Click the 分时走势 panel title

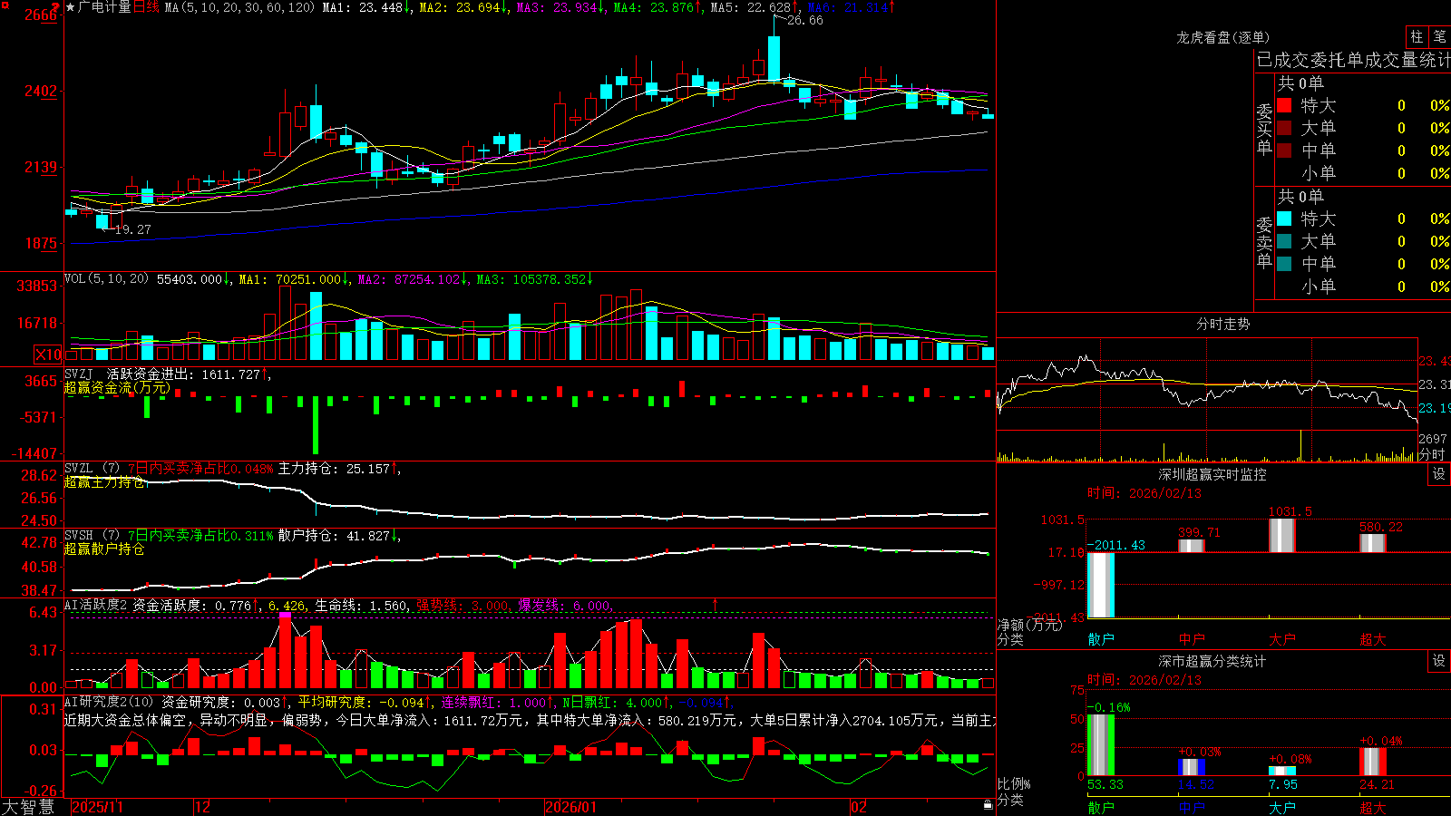click(x=1222, y=324)
